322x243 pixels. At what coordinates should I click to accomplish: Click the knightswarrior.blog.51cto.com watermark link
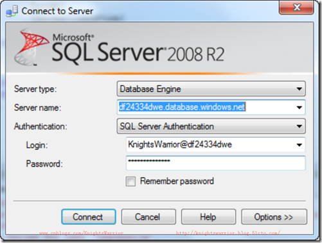tap(228, 233)
